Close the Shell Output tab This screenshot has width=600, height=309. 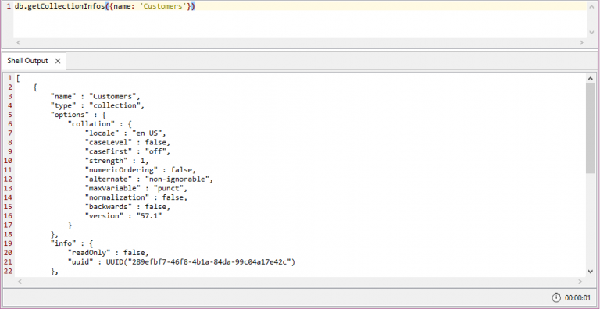coord(57,61)
